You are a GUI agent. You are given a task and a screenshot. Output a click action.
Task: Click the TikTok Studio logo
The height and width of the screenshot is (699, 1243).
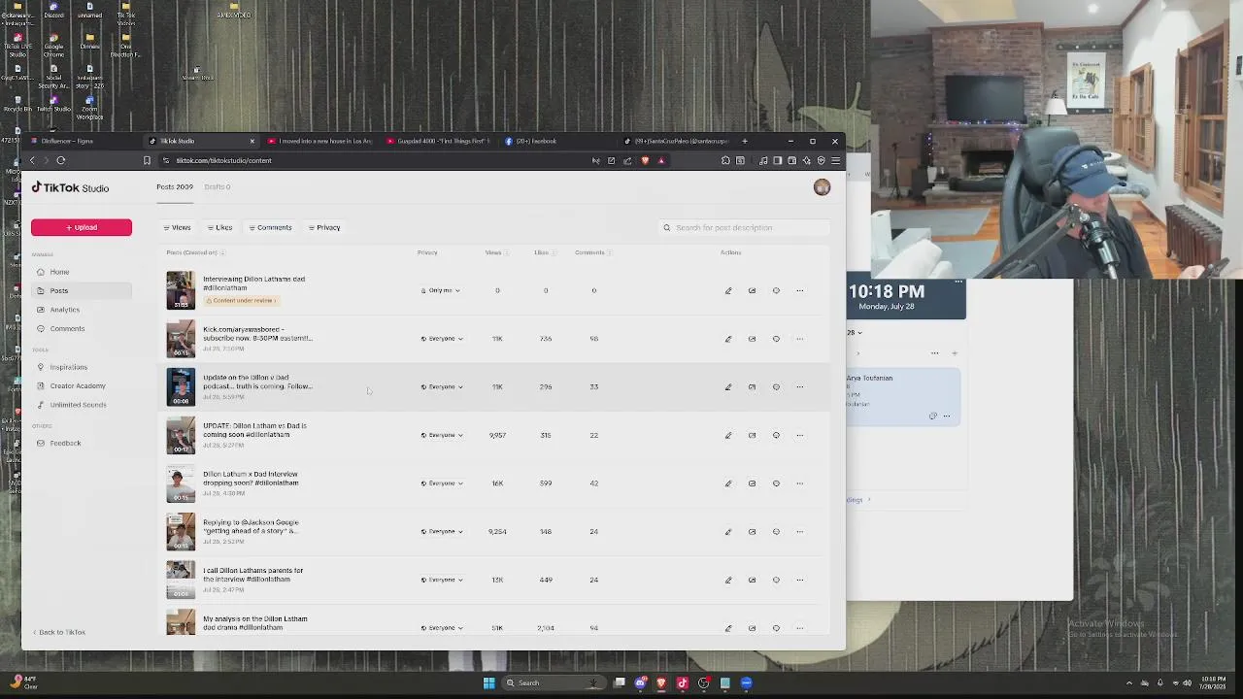tap(70, 187)
